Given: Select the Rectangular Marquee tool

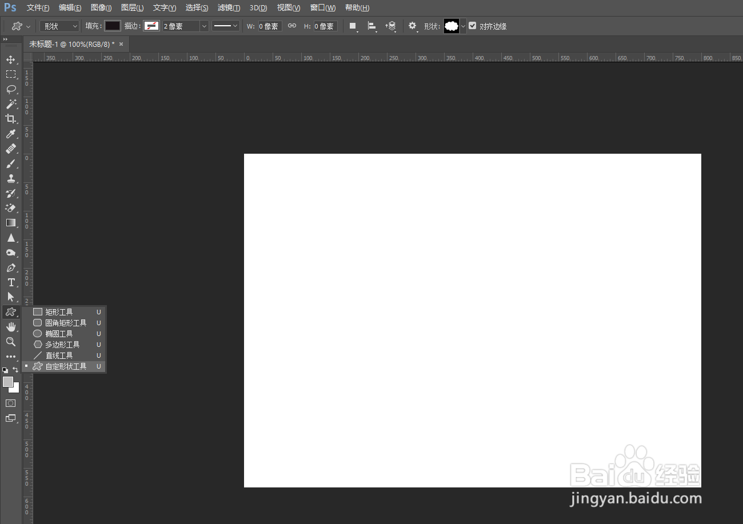Looking at the screenshot, I should 11,74.
